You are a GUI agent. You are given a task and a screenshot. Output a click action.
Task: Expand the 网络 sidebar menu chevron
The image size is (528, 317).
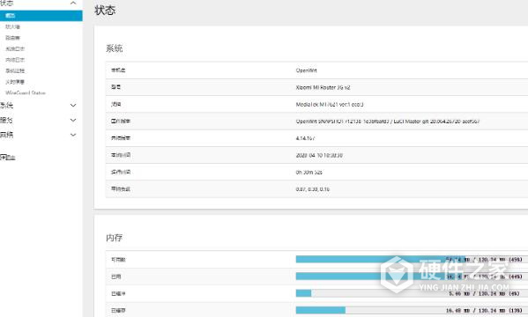tap(73, 135)
